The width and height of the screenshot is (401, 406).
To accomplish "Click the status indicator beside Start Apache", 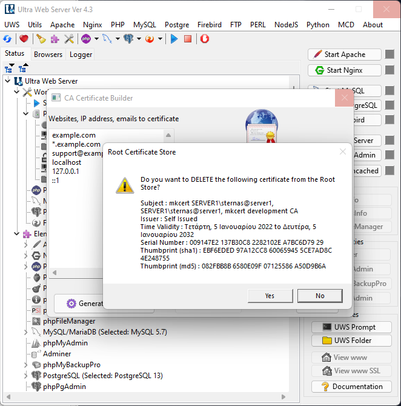I will [389, 55].
